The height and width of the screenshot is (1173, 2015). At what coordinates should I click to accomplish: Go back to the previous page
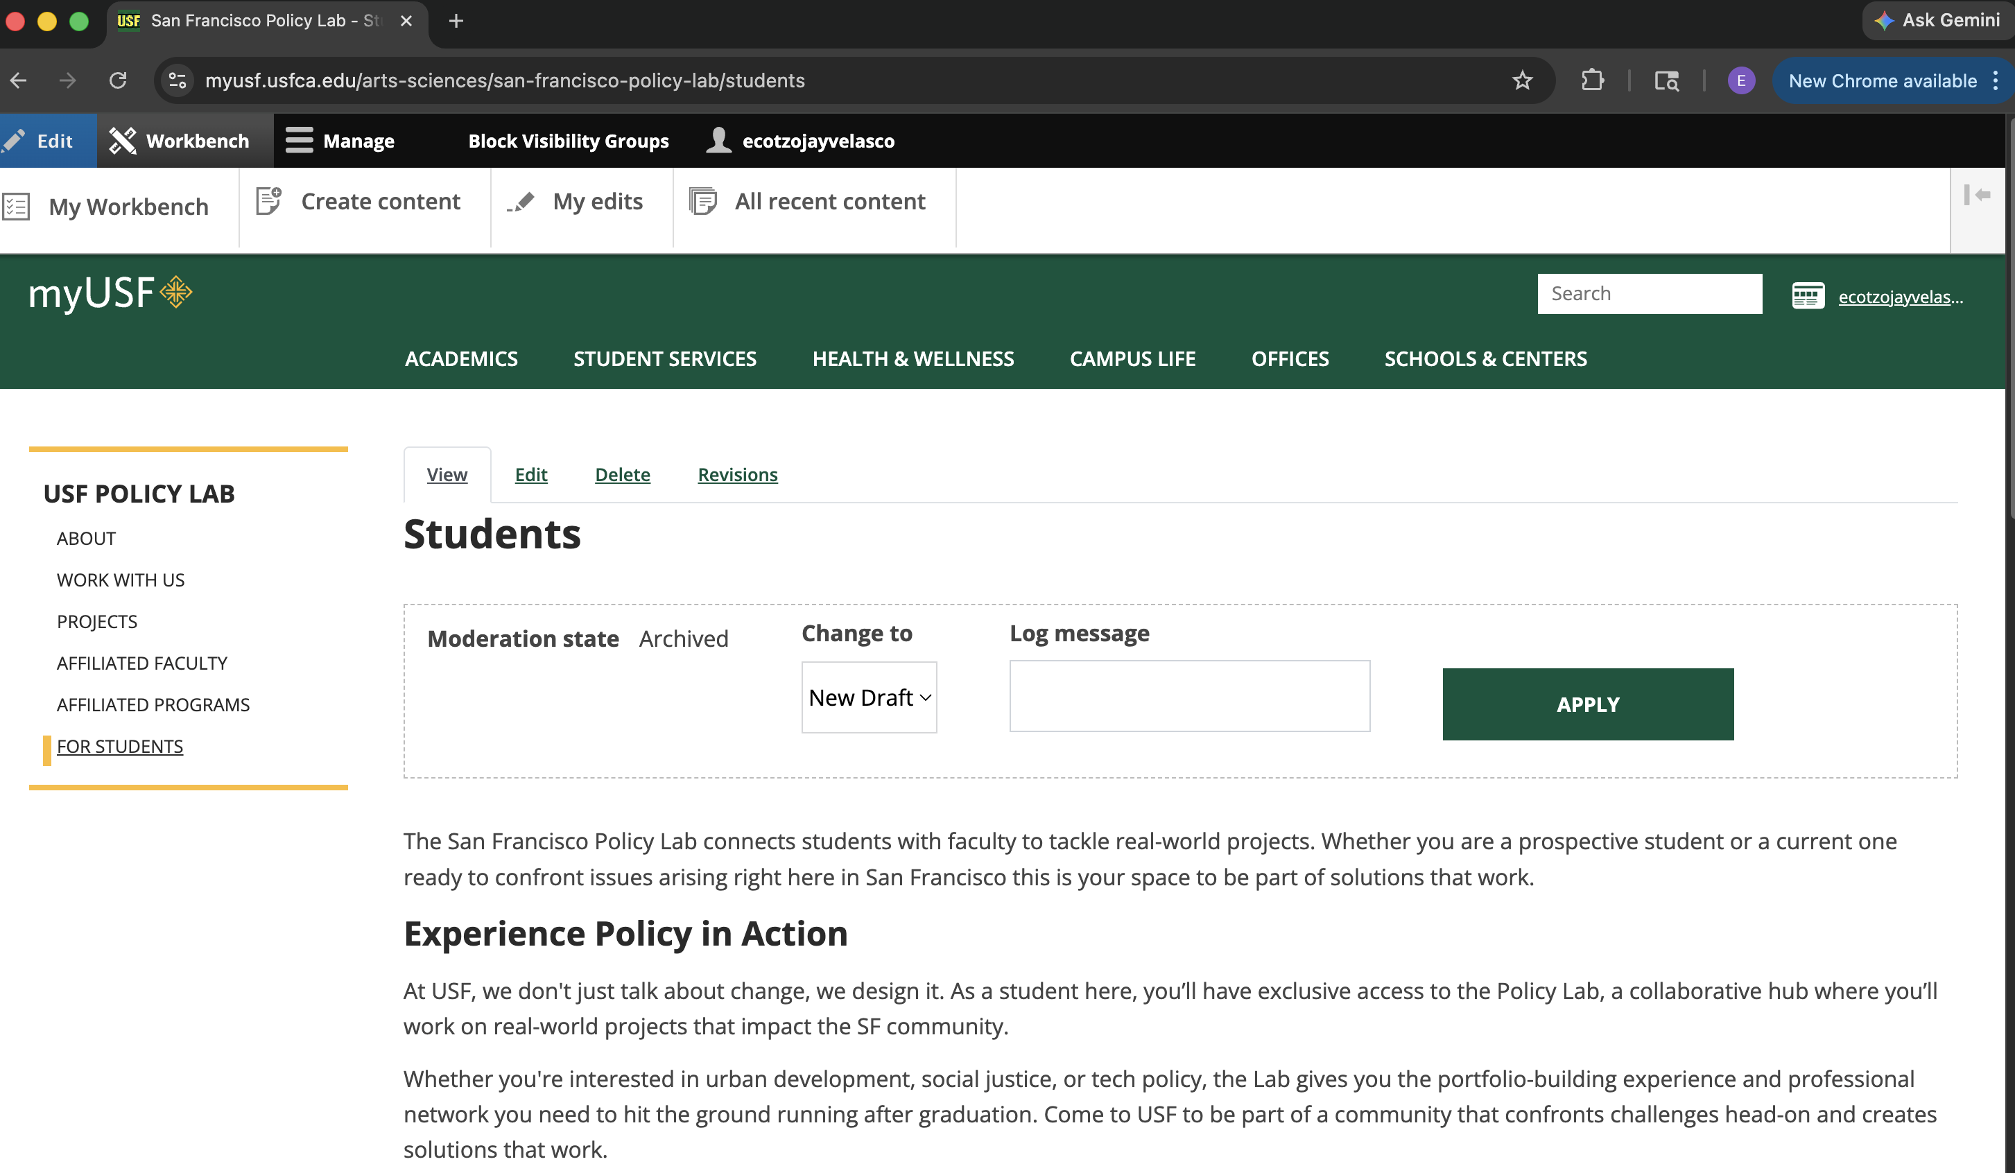19,80
